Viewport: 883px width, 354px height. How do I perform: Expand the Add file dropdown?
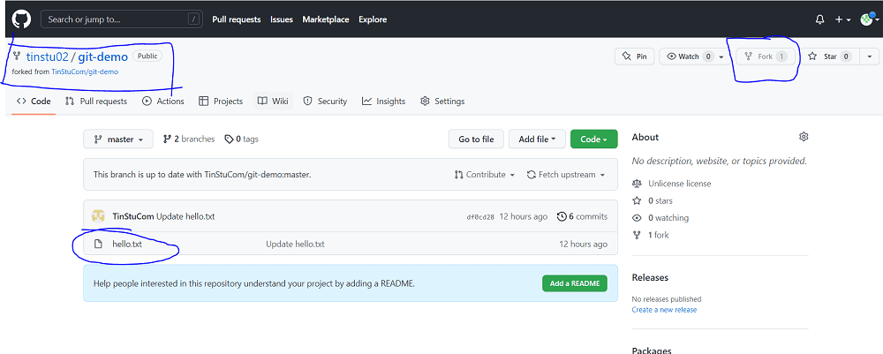coord(537,139)
